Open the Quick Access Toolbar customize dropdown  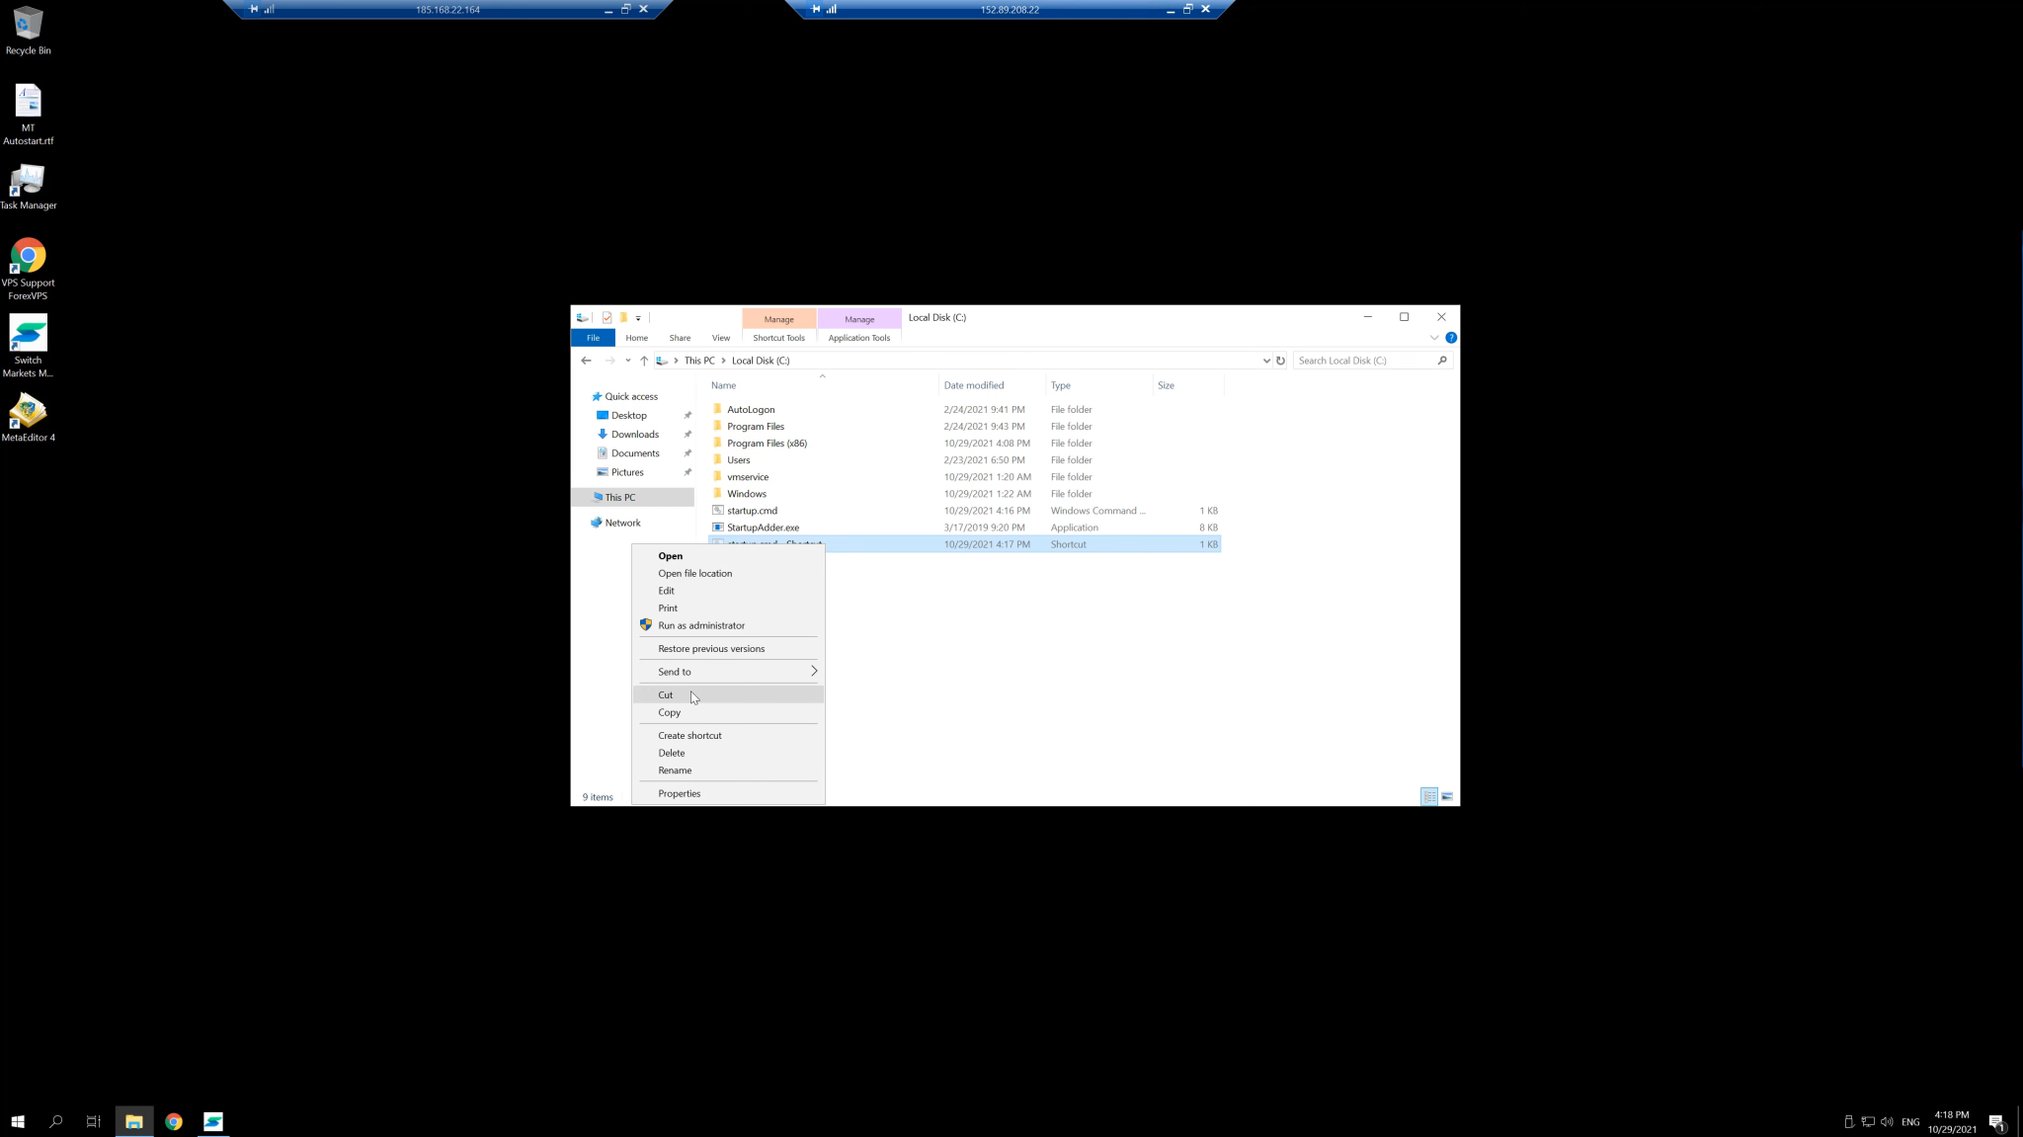coord(638,317)
